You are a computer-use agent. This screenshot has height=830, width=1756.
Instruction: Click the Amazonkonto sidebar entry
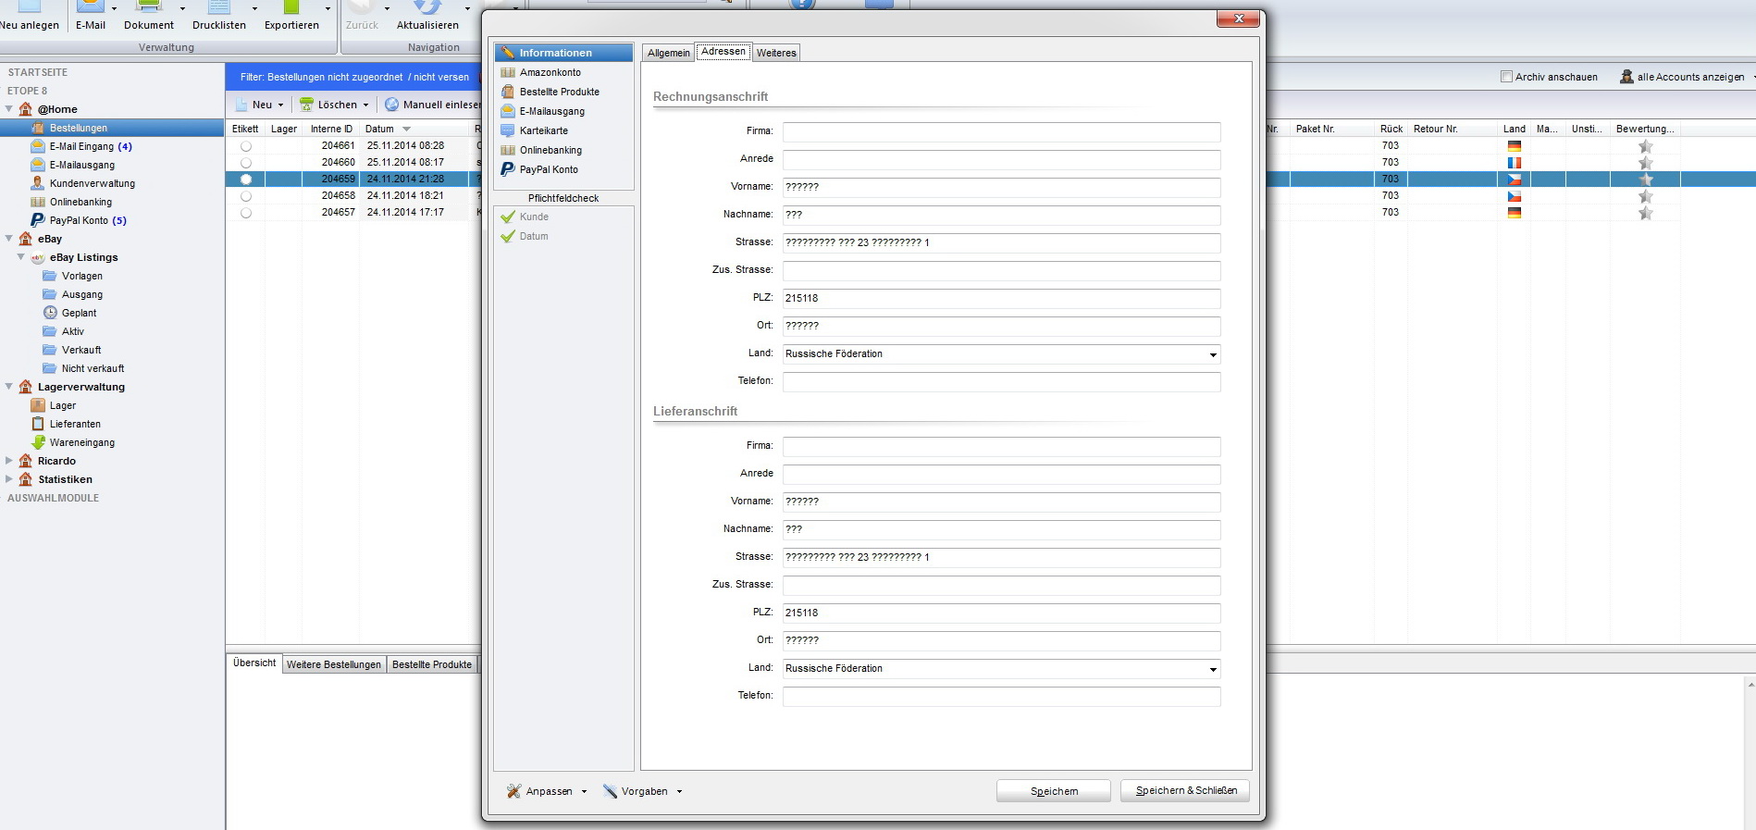pos(550,72)
